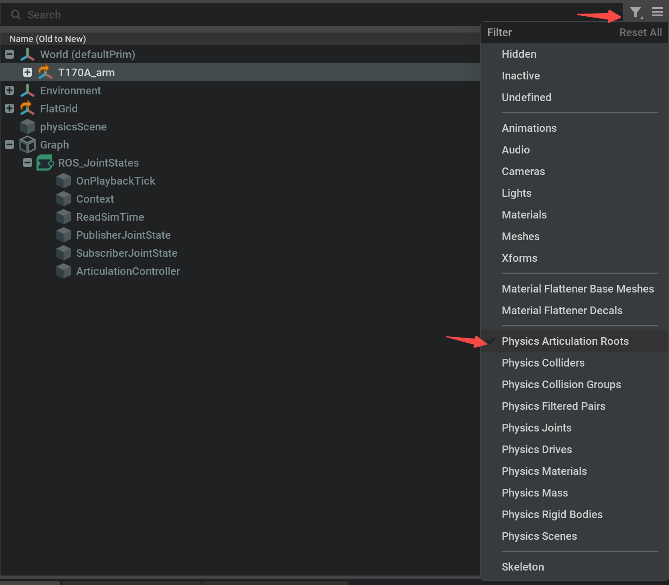Select Physics Materials filter entry
Image resolution: width=669 pixels, height=585 pixels.
tap(574, 471)
